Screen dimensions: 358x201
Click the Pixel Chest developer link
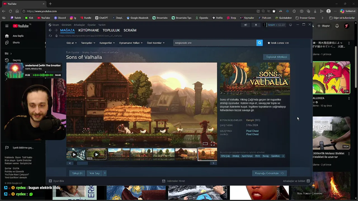click(x=252, y=131)
